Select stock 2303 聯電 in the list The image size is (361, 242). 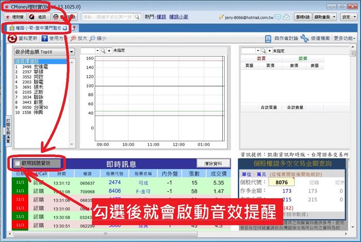coord(29,82)
